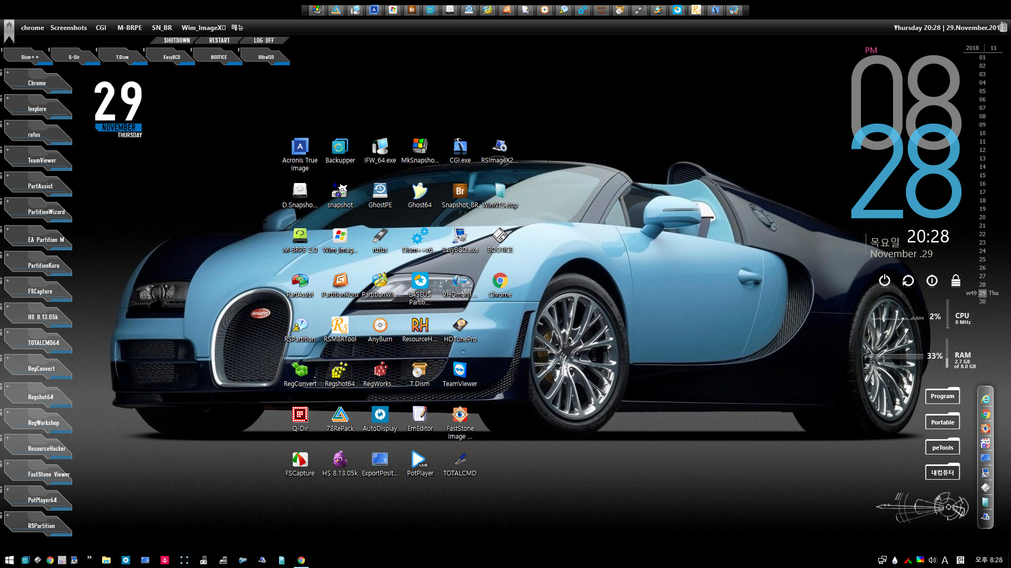This screenshot has height=568, width=1011.
Task: Launch CGI.exe desktop shortcut
Action: [460, 150]
